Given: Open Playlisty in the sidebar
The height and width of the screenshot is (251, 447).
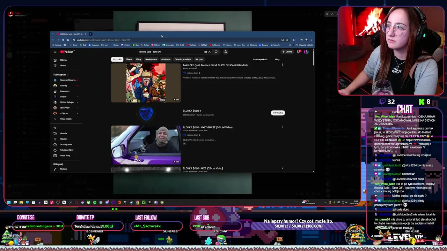Looking at the screenshot, I should pyautogui.click(x=64, y=139).
